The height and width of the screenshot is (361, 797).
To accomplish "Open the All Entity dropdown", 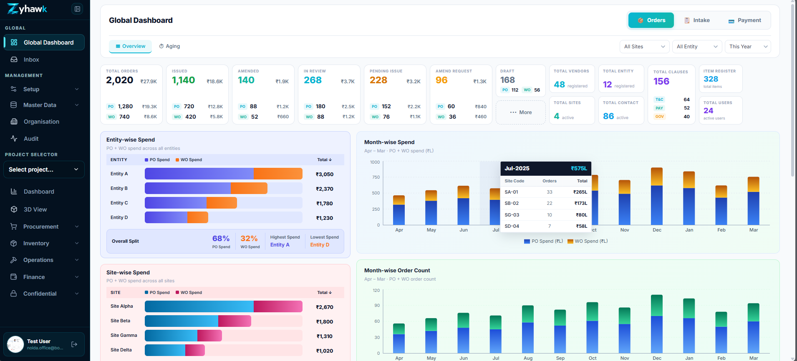I will (x=697, y=47).
